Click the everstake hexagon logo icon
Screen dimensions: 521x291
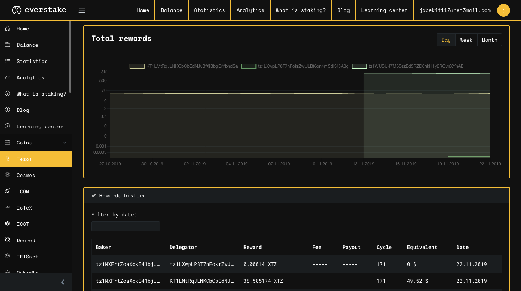tap(17, 10)
